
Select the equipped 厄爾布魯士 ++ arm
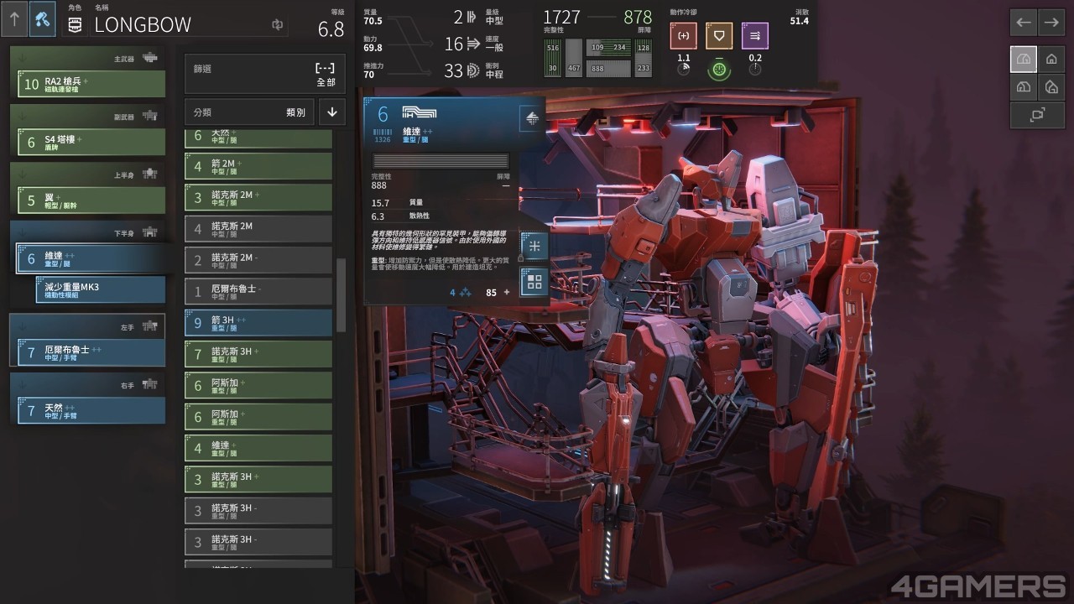click(91, 352)
